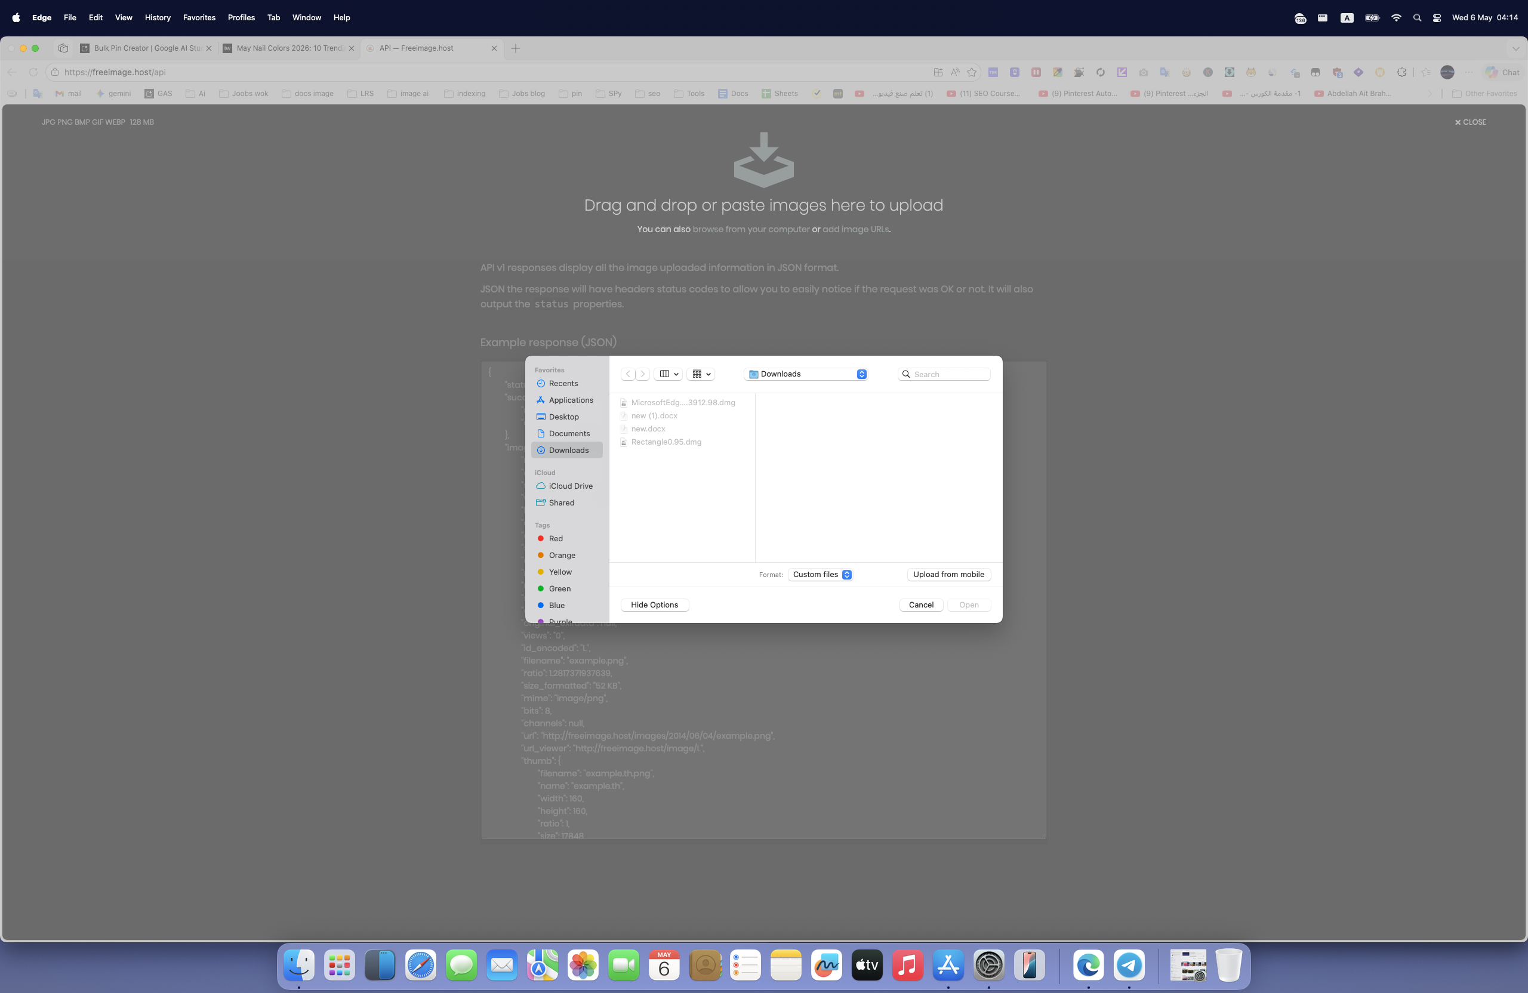The image size is (1528, 993).
Task: Click browse from your computer link
Action: pyautogui.click(x=751, y=229)
